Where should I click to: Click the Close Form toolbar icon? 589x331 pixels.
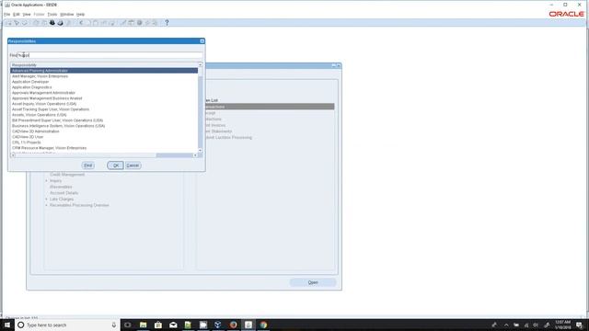point(68,23)
